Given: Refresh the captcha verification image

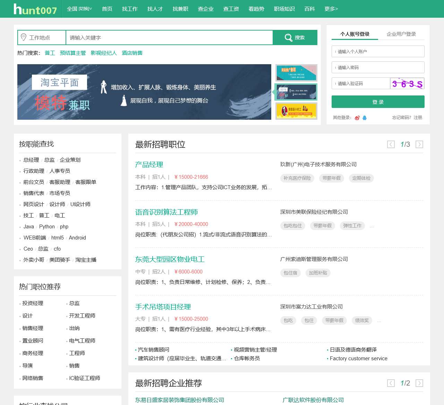Looking at the screenshot, I should click(x=407, y=84).
